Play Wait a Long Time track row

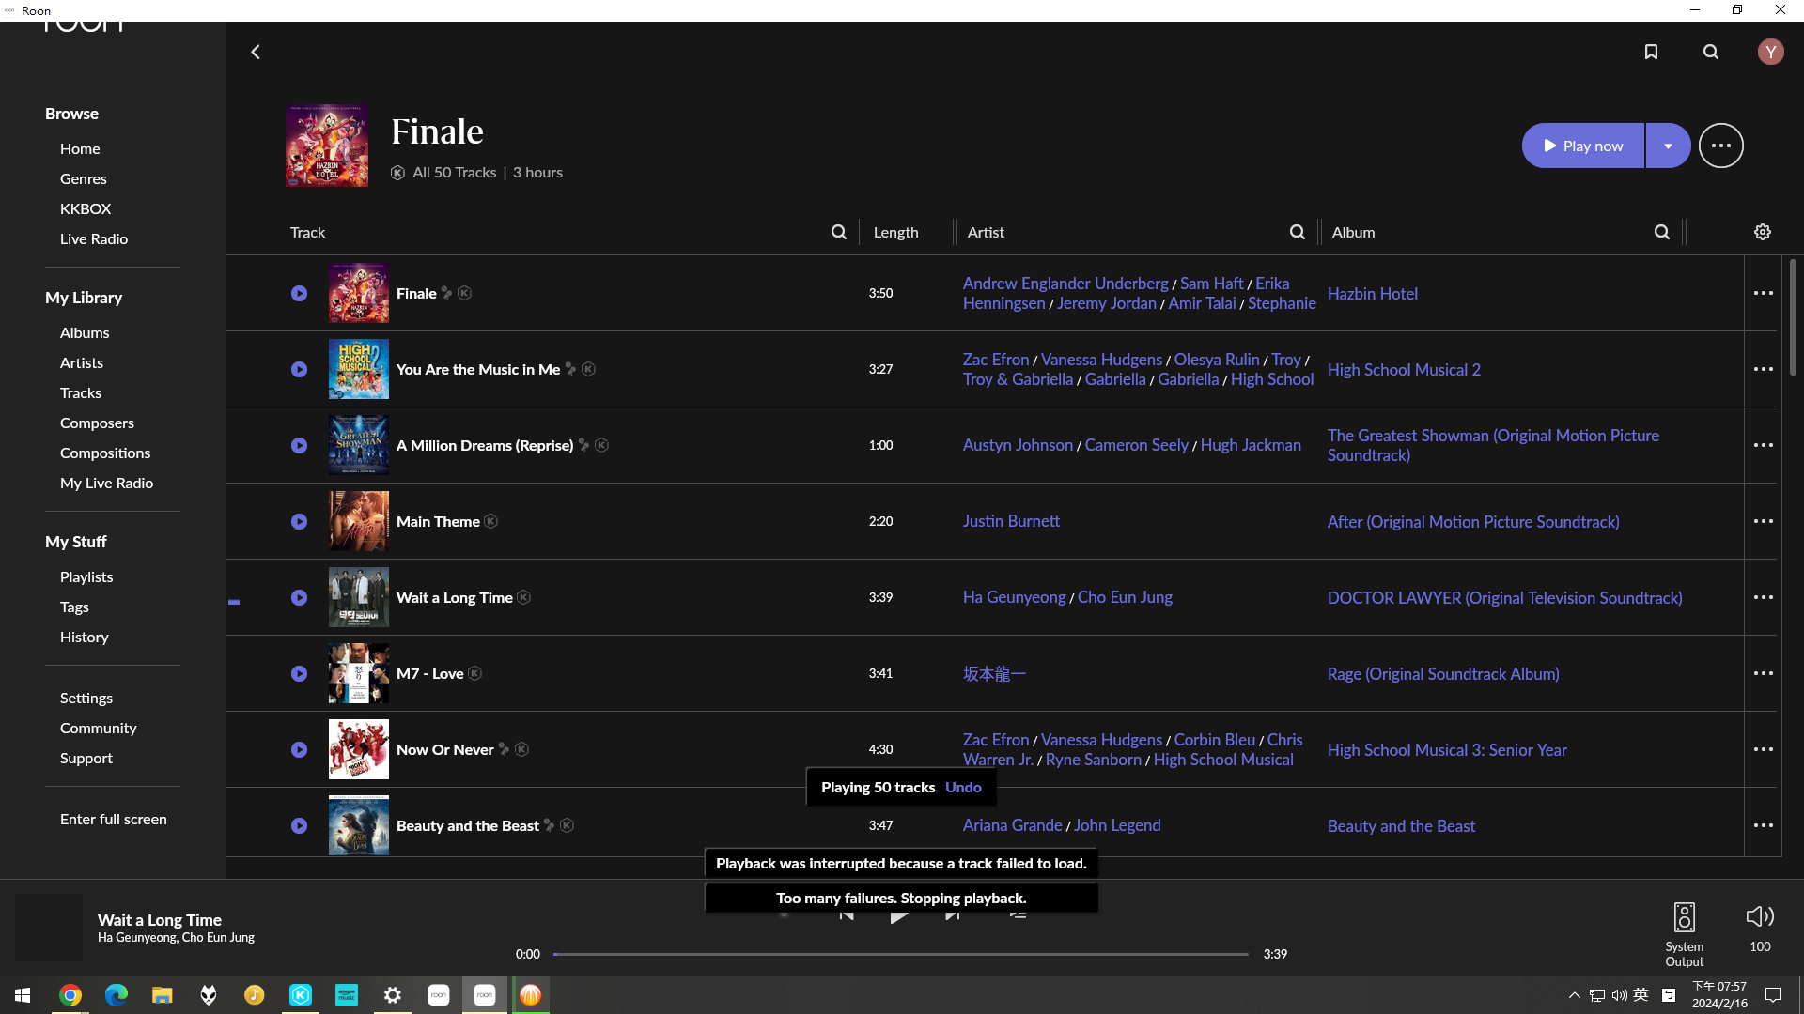coord(299,597)
